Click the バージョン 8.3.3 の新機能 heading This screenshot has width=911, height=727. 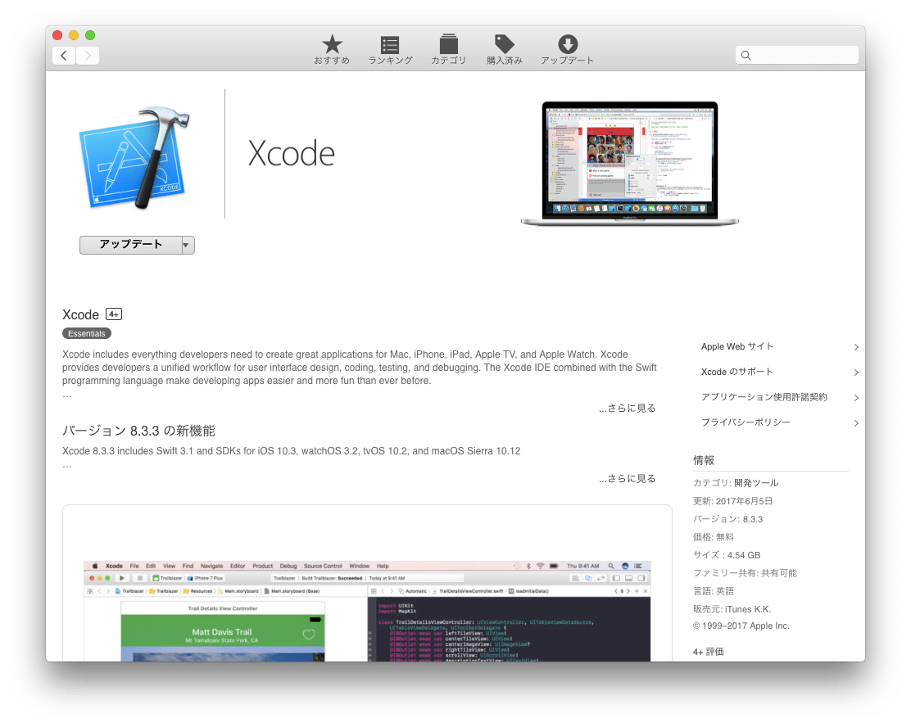click(138, 431)
